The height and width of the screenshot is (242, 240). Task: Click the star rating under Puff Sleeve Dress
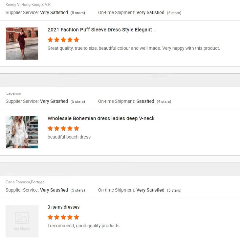click(63, 40)
